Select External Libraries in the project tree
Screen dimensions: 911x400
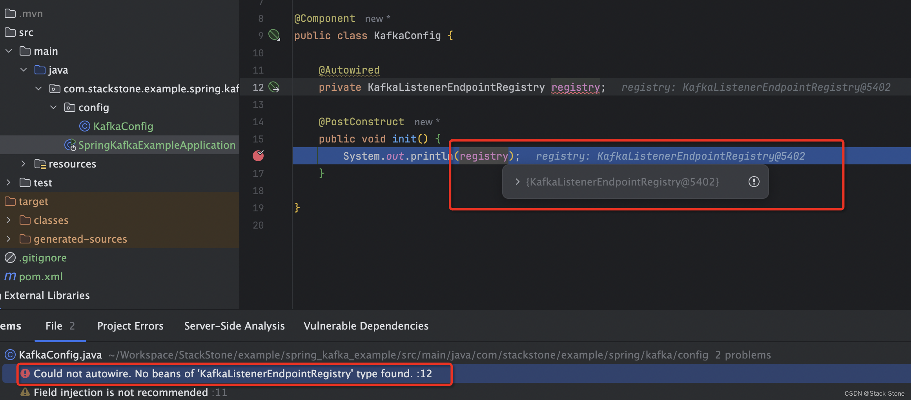(46, 295)
